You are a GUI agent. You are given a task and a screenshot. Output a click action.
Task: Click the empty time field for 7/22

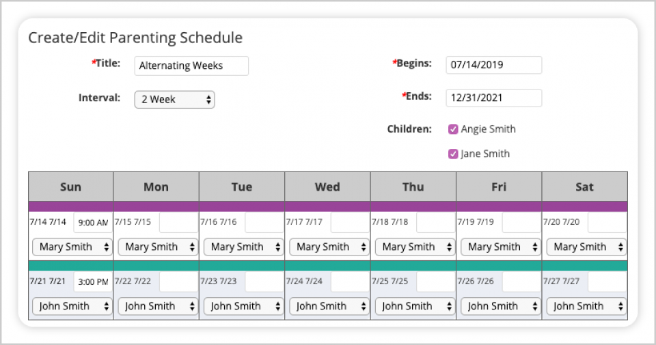[x=178, y=282]
